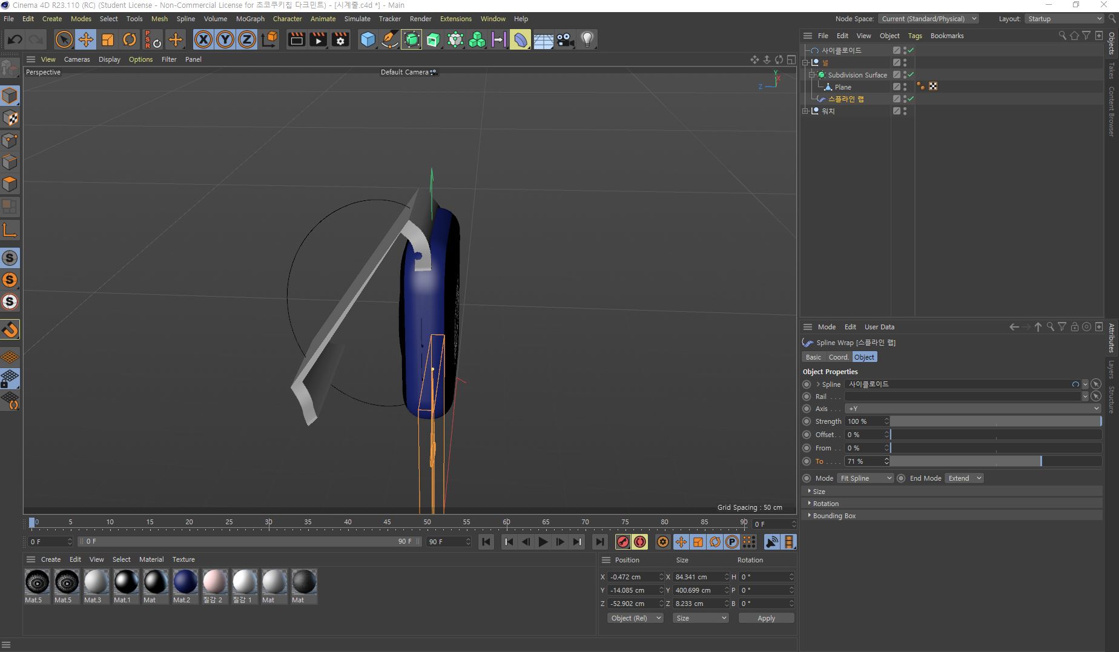The width and height of the screenshot is (1119, 652).
Task: Click Enable Axis icon
Action: coord(10,230)
